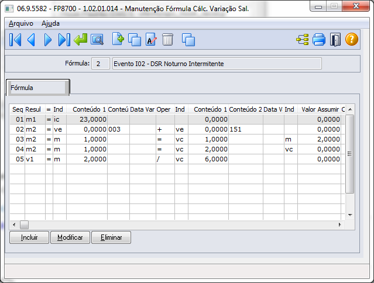
Task: Close the window with red X
Action: tap(356, 6)
